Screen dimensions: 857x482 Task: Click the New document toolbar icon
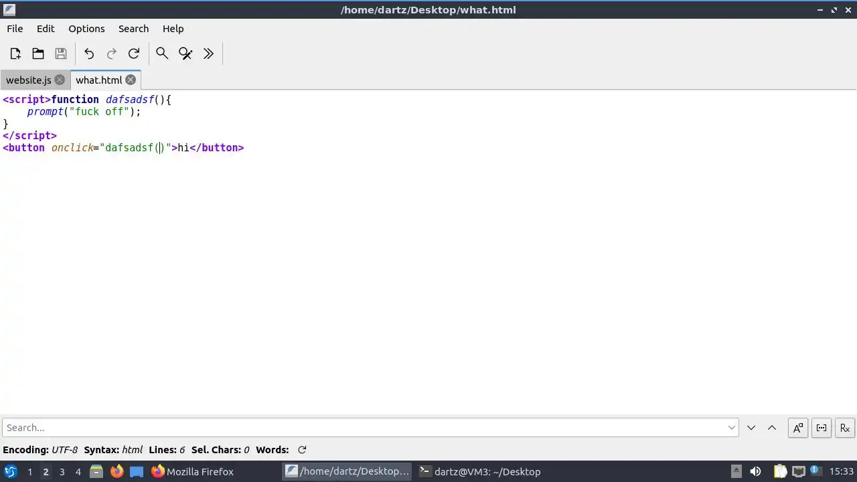click(15, 54)
